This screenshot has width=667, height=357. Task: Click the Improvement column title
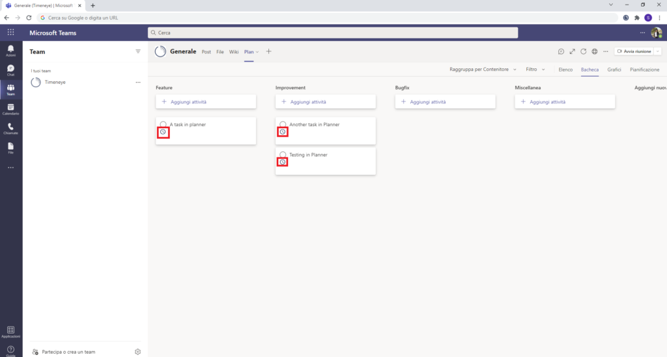point(291,88)
